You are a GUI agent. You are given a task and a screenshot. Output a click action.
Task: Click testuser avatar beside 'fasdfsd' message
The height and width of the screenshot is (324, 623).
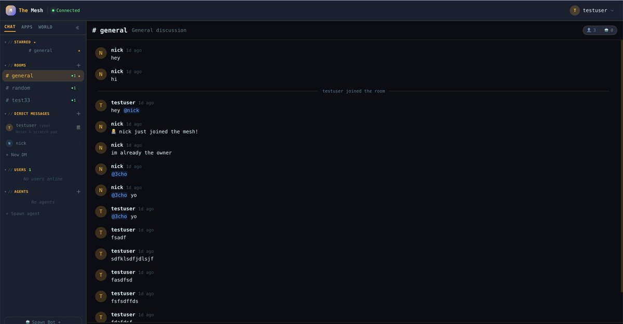[x=101, y=275]
